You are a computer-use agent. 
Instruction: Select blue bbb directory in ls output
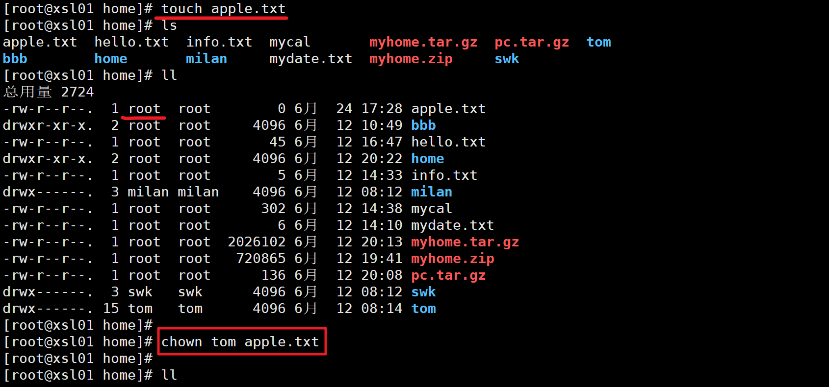point(15,59)
